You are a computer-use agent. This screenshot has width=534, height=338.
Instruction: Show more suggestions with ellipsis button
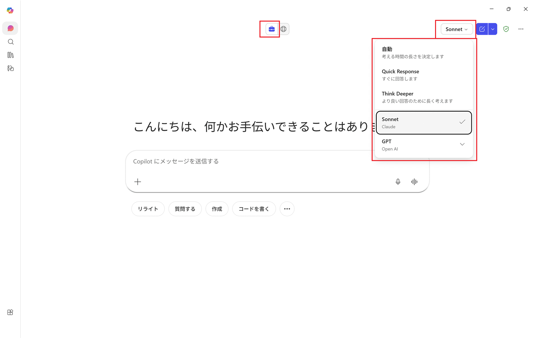point(287,209)
